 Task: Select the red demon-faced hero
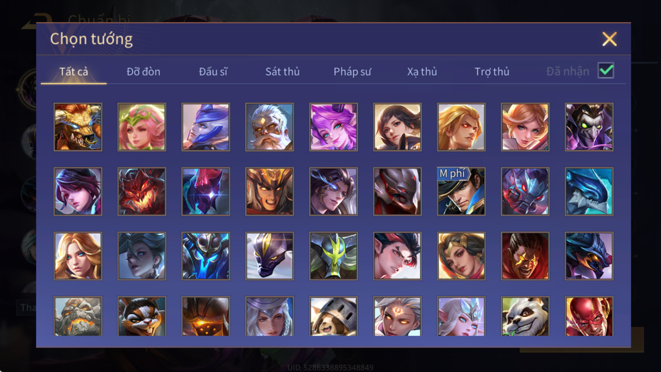(142, 191)
